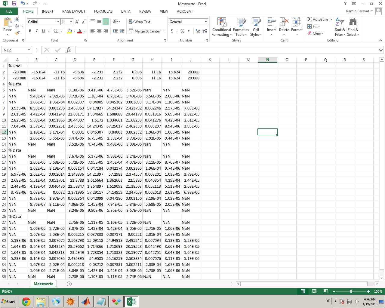
Task: Click the Format Painter brush icon
Action: pyautogui.click(x=17, y=33)
